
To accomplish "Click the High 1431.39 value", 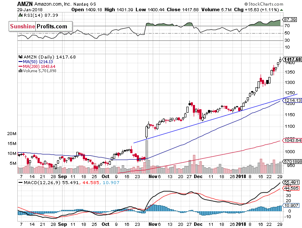I will pos(119,9).
